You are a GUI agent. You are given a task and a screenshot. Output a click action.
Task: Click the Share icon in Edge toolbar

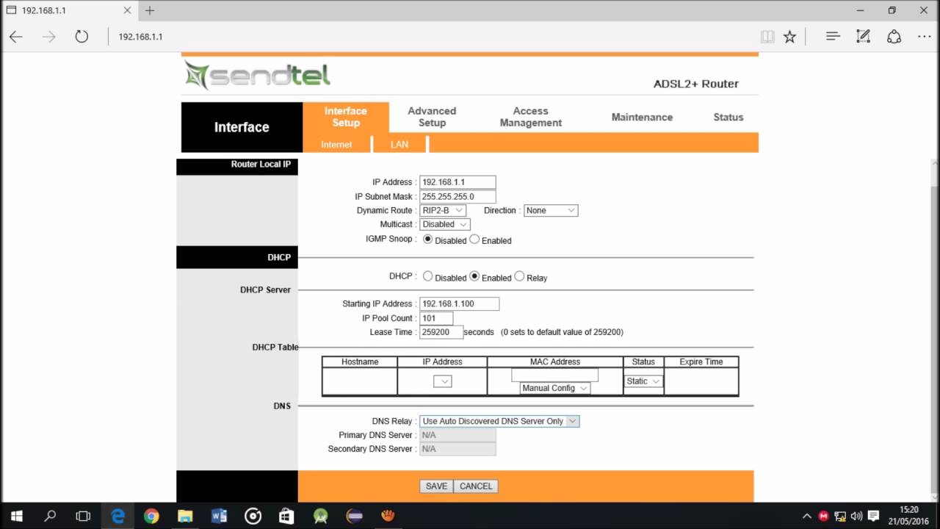(894, 37)
